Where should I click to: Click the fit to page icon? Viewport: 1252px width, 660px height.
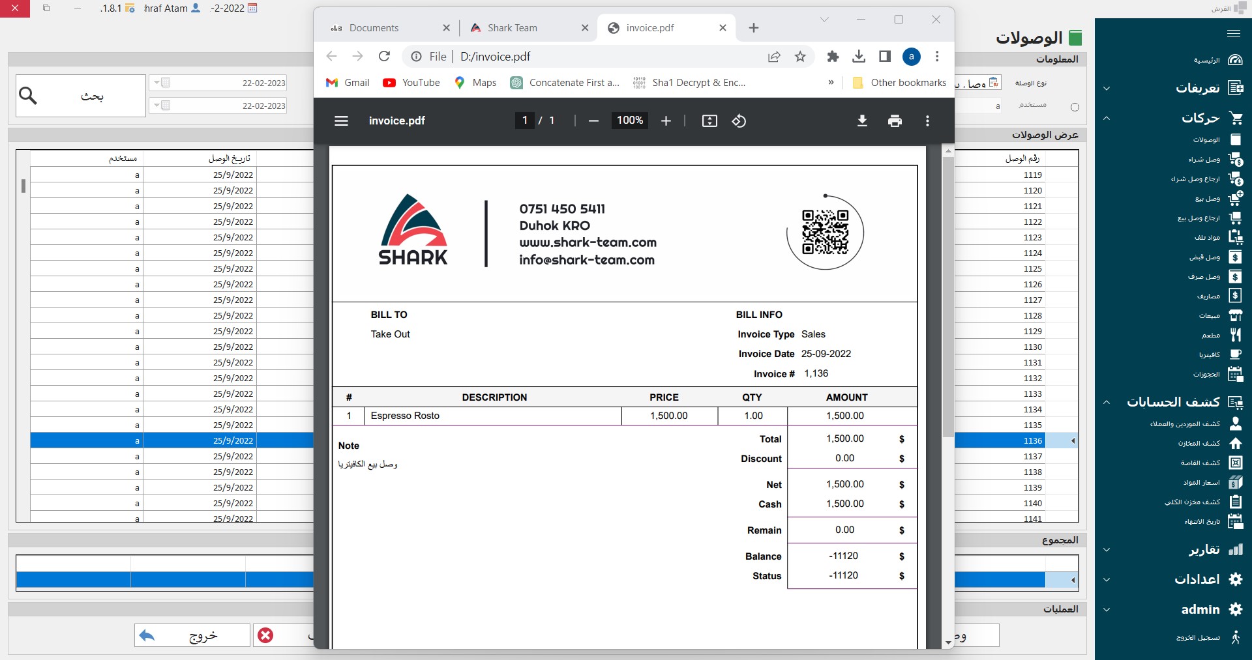click(709, 121)
